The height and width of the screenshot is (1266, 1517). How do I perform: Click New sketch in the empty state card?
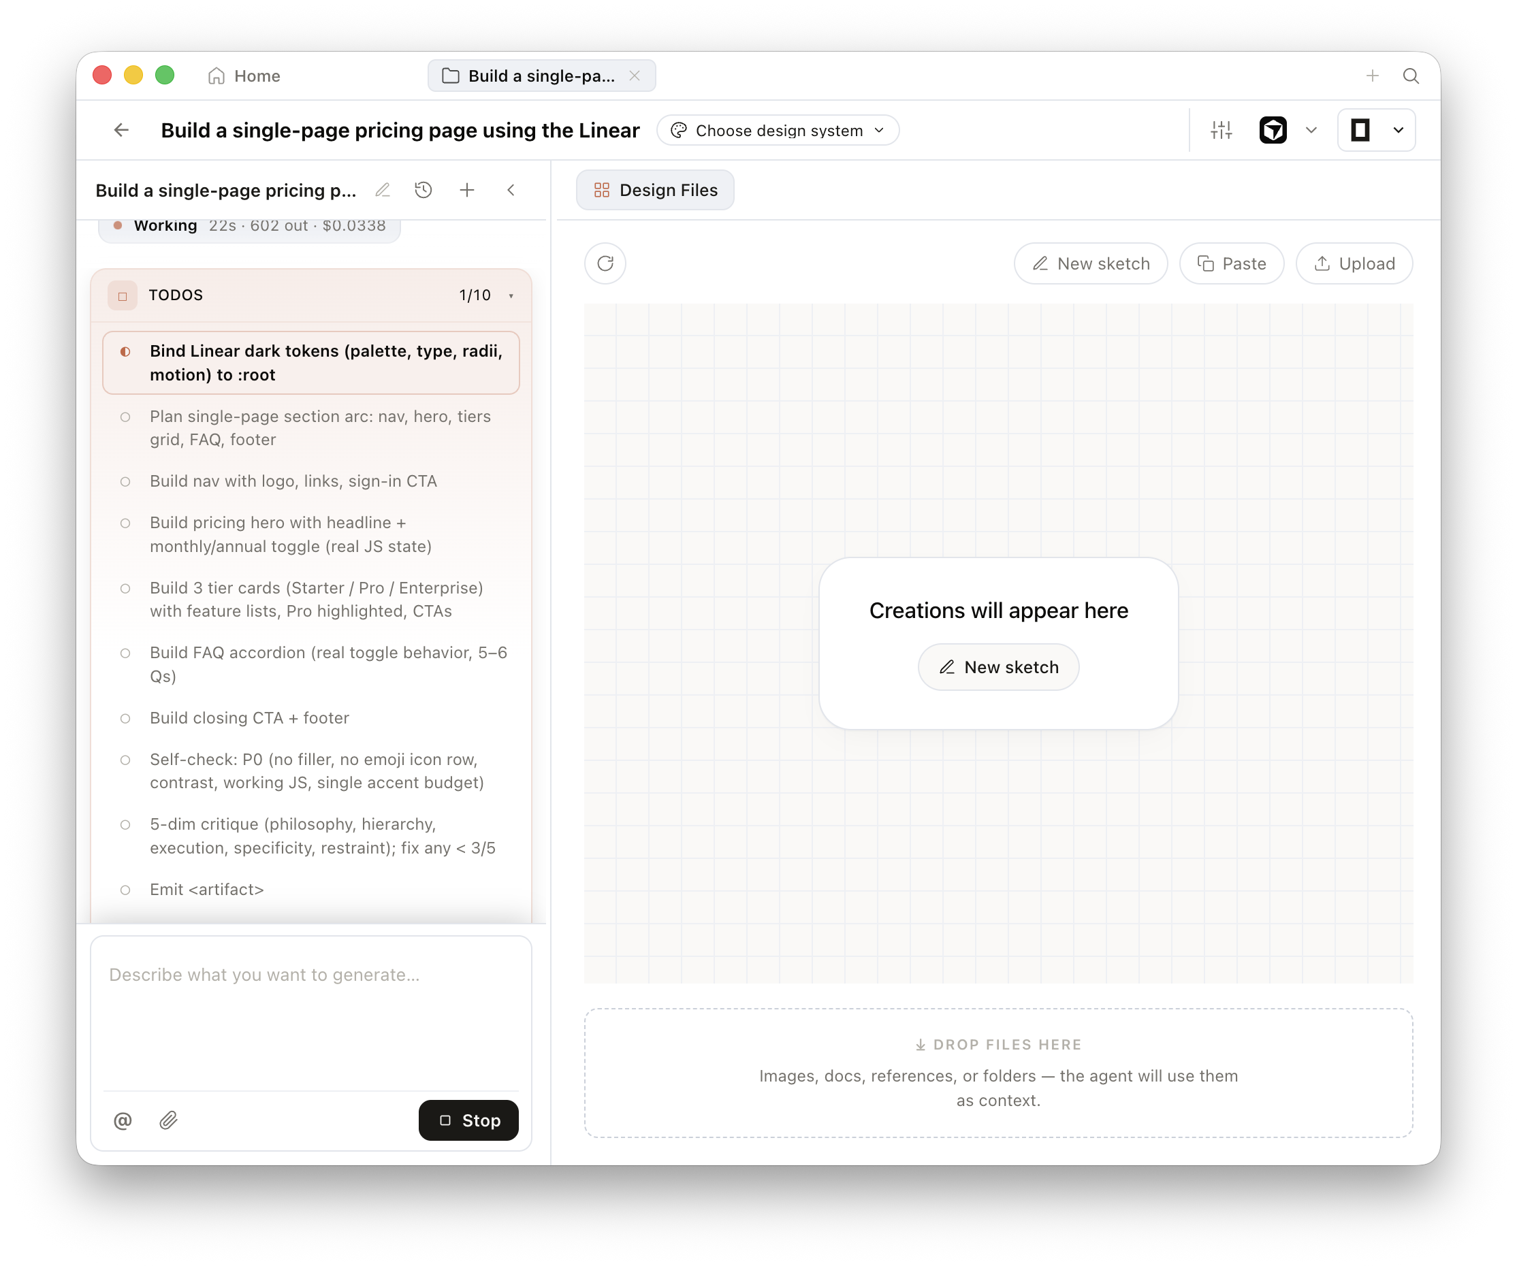click(x=998, y=667)
